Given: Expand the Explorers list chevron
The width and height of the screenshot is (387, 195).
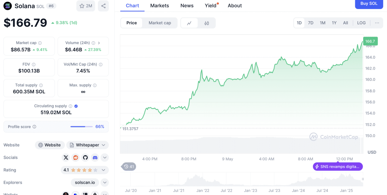Looking at the screenshot, I should click(x=105, y=183).
